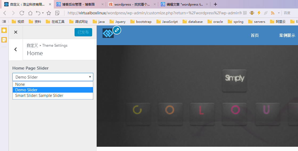Open the 阿里云 bookmark folder
Viewport: 298px width, 151px height.
[278, 21]
